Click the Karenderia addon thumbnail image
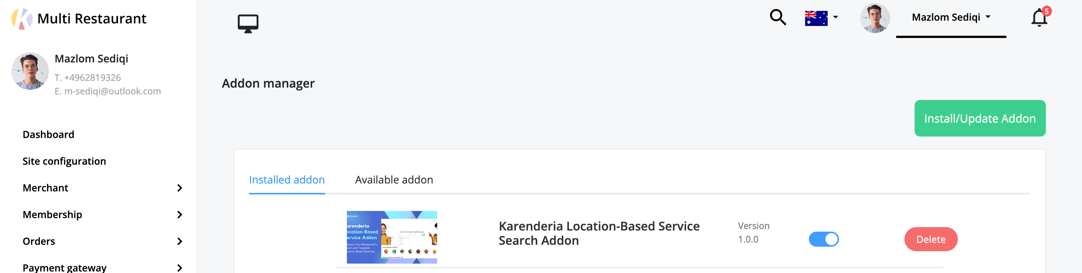Viewport: 1082px width, 273px height. (x=392, y=237)
